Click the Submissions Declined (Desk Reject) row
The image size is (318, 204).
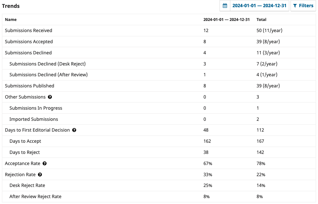(x=47, y=64)
